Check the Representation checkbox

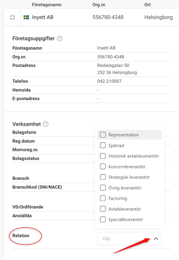coord(103,135)
